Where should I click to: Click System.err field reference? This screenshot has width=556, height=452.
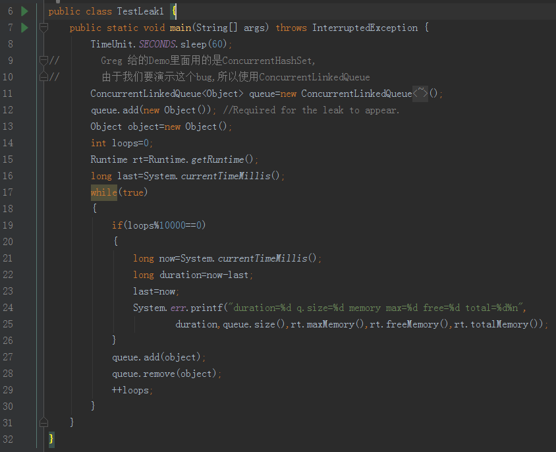click(179, 308)
